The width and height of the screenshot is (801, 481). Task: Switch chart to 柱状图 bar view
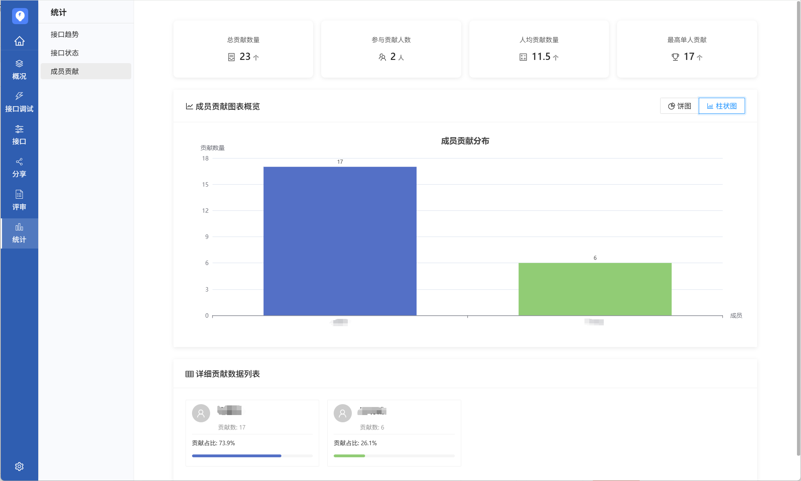722,106
